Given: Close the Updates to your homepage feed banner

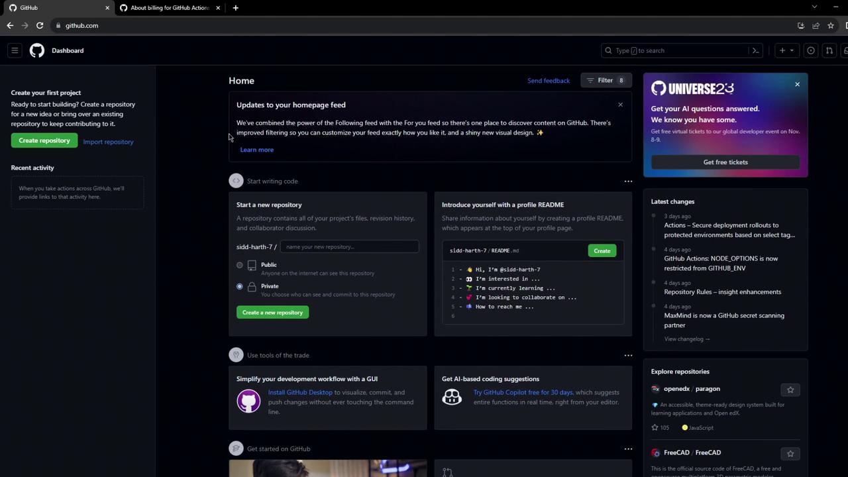Looking at the screenshot, I should [620, 105].
